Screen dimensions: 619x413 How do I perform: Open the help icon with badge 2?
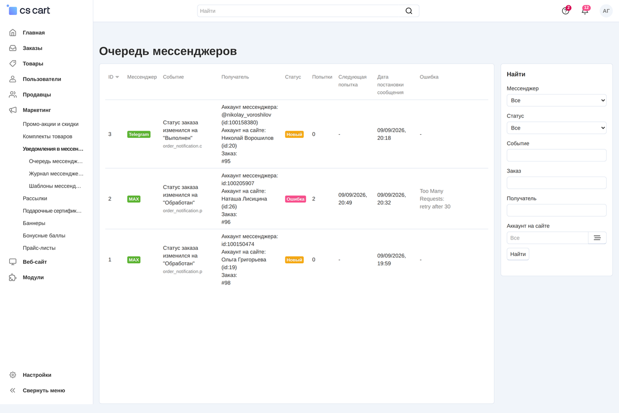(565, 11)
